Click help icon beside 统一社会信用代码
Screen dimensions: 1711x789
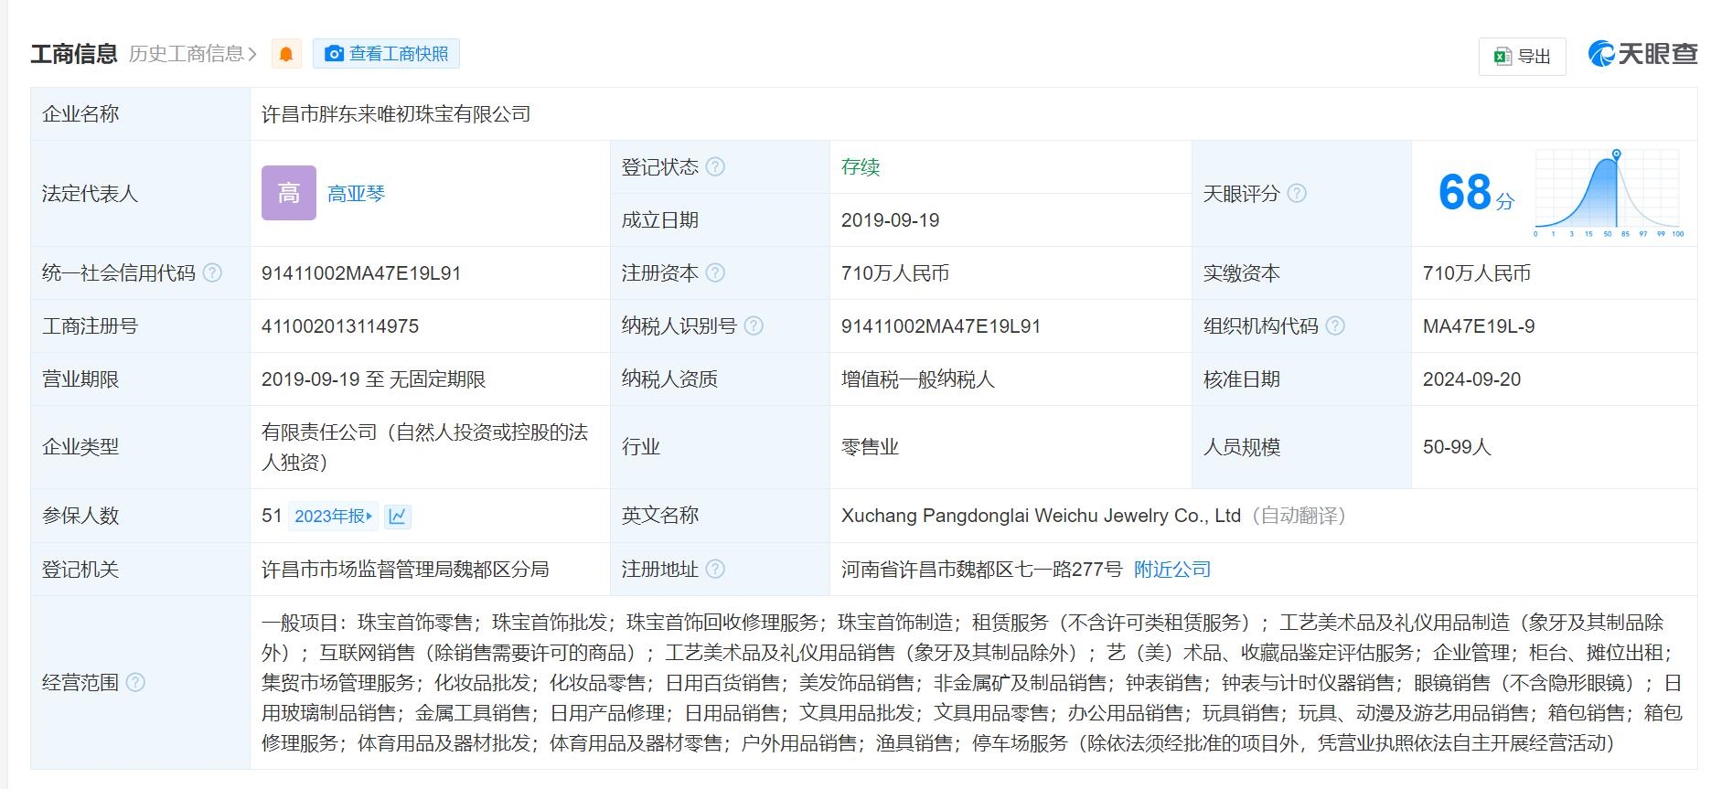tap(212, 273)
